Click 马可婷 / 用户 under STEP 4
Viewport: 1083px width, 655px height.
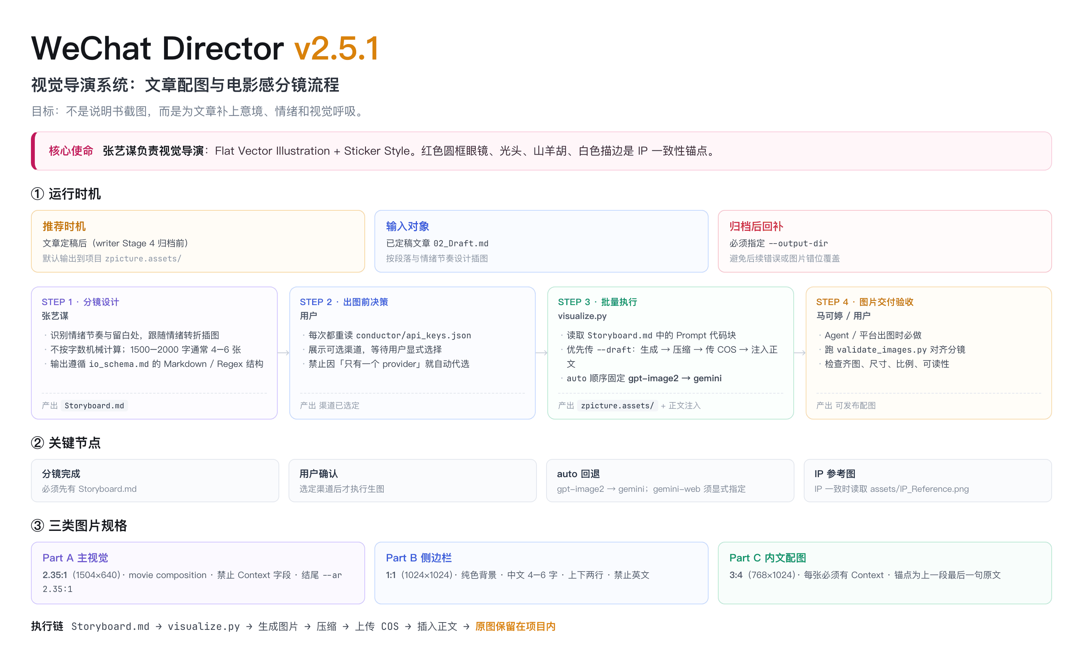(x=843, y=316)
